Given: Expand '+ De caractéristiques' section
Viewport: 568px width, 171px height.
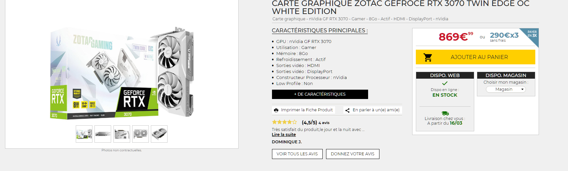Looking at the screenshot, I should pyautogui.click(x=320, y=94).
